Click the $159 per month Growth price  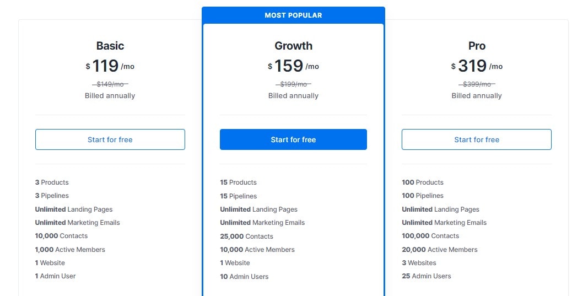(293, 66)
